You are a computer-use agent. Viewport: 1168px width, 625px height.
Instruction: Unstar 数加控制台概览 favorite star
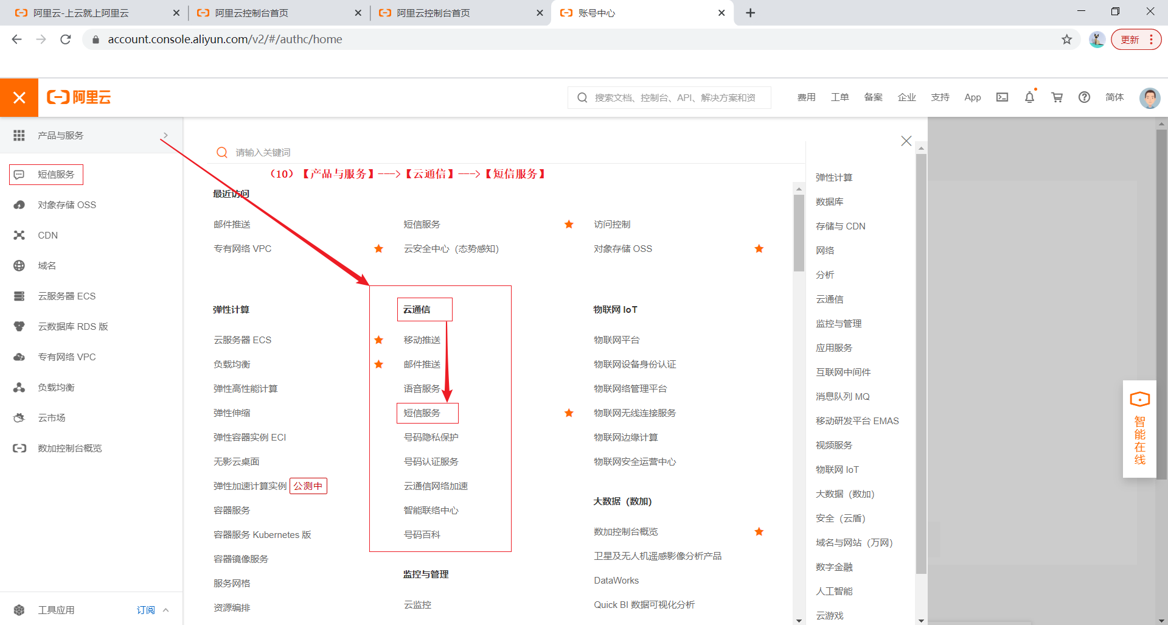(759, 532)
